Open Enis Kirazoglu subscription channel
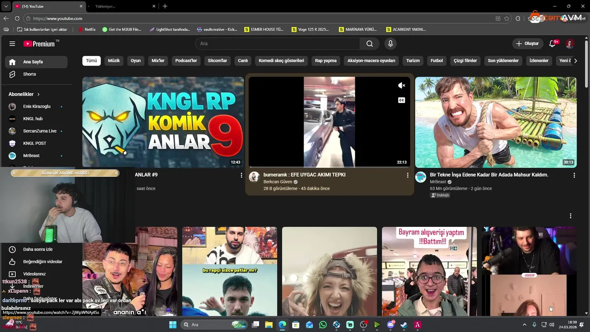Screen dimensions: 590x332 coord(36,107)
